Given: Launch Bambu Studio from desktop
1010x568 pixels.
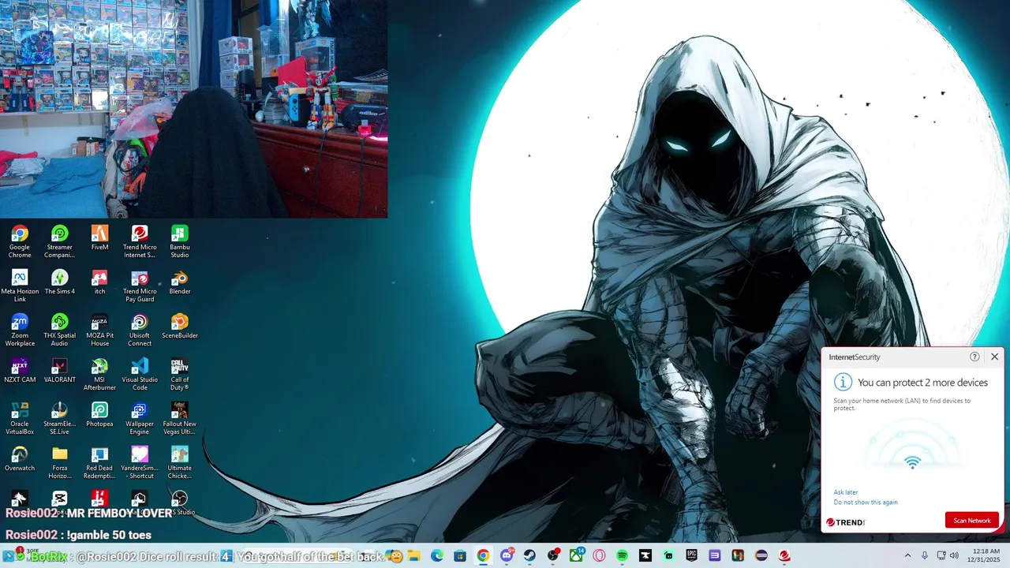Looking at the screenshot, I should click(180, 241).
